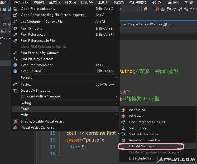Click the Sort Selected Lines icon

[123, 134]
